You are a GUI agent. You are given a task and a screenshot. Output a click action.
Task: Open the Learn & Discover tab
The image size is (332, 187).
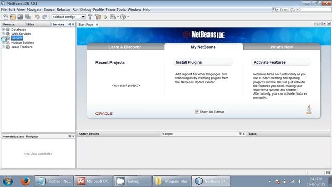point(125,47)
